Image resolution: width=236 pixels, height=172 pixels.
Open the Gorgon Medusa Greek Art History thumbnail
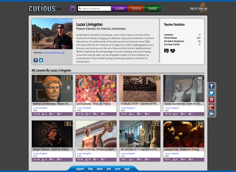point(52,134)
